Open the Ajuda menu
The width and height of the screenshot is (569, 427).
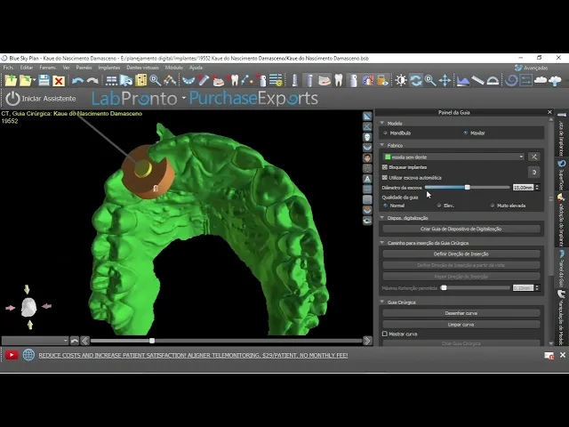pos(196,68)
